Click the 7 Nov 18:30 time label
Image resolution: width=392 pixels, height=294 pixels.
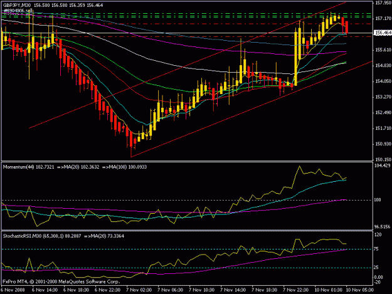[x=264, y=290]
